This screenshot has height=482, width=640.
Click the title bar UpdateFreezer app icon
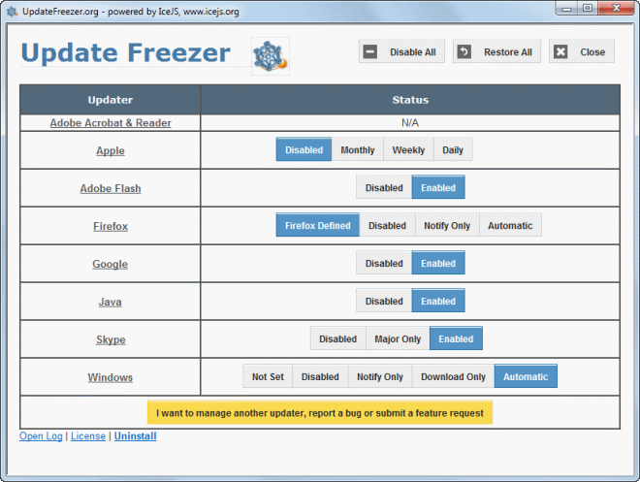pyautogui.click(x=13, y=12)
